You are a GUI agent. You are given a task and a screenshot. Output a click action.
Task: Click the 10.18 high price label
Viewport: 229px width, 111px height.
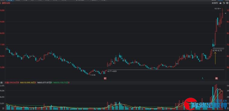(218, 9)
